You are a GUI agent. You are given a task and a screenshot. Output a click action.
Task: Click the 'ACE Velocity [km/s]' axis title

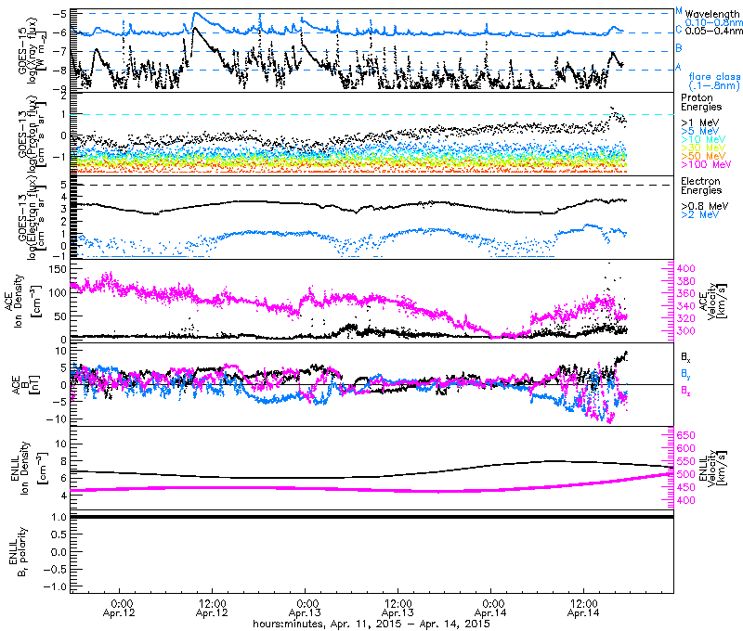(x=711, y=301)
